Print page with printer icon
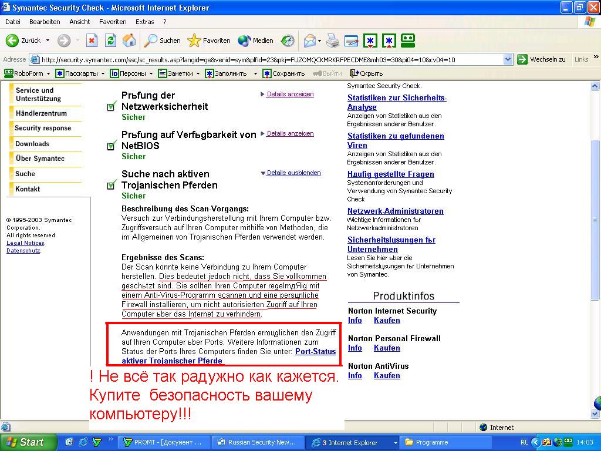601x451 pixels. point(333,41)
